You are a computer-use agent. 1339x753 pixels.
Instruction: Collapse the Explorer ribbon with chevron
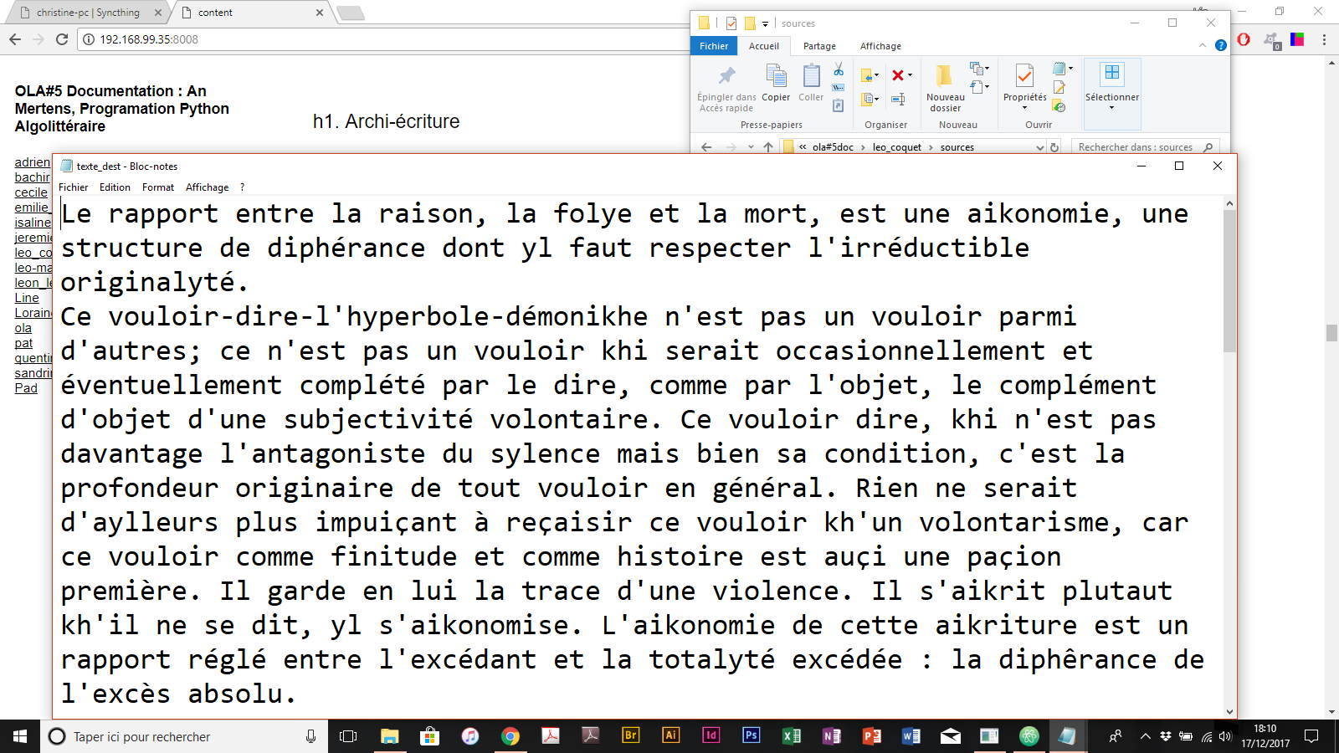coord(1203,45)
